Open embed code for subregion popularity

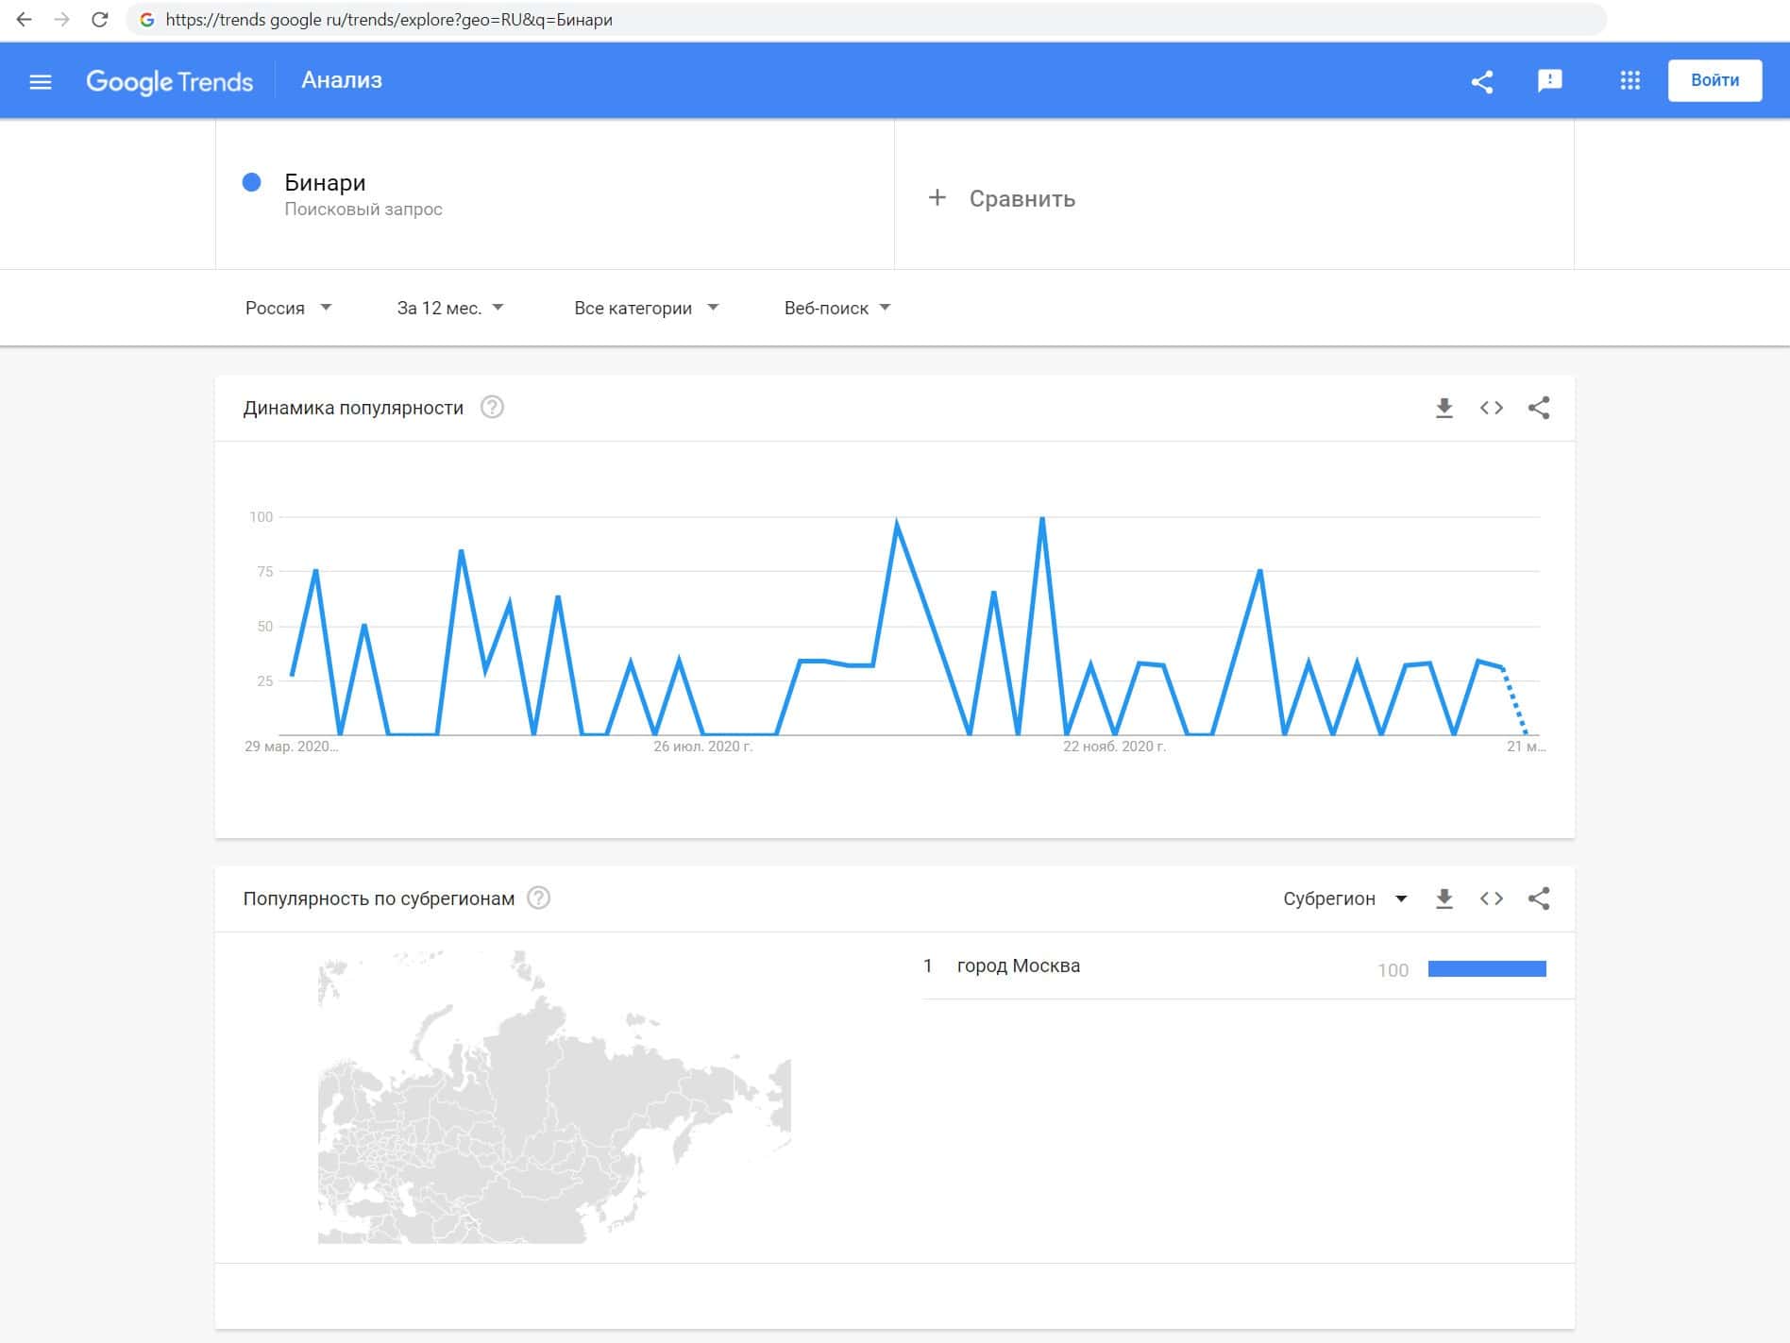click(1492, 898)
